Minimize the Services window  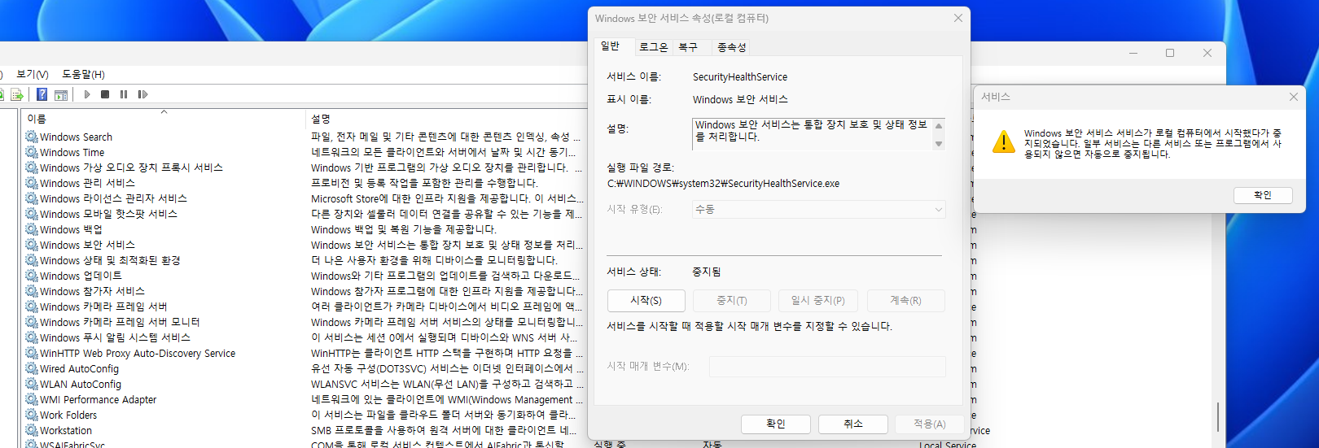tap(1133, 53)
